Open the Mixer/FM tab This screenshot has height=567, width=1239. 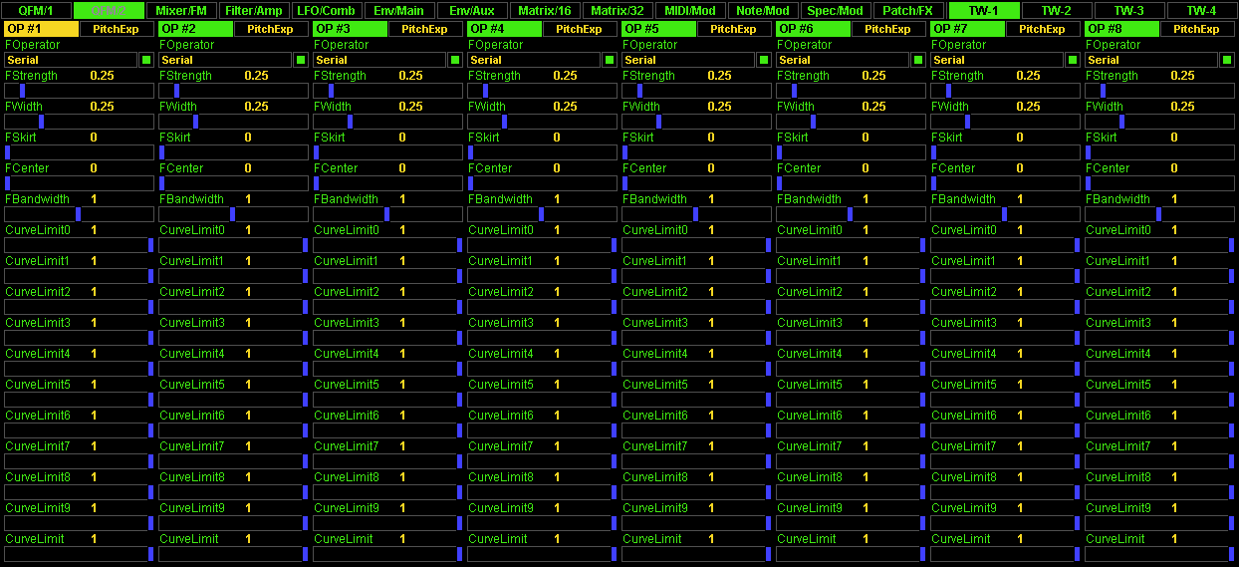[x=181, y=11]
